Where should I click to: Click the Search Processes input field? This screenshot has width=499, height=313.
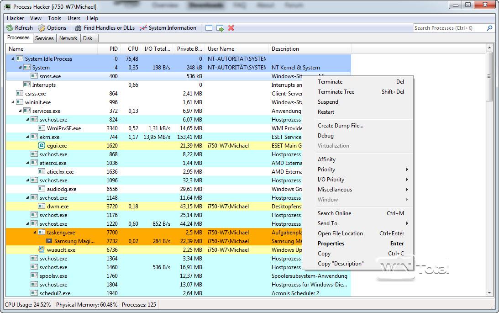pos(449,28)
